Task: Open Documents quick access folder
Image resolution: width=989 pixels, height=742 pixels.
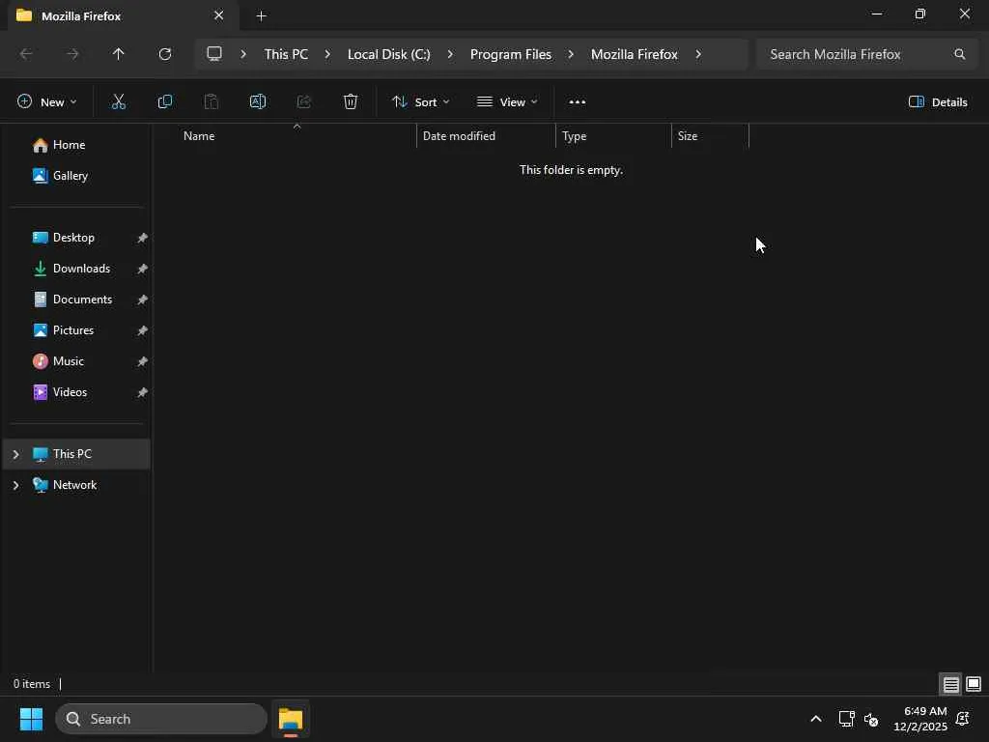Action: pos(76,300)
